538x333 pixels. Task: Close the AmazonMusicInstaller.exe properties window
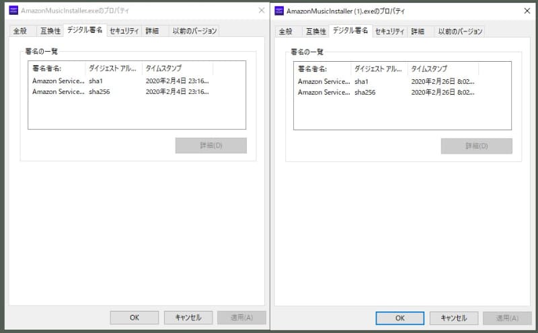(x=262, y=10)
